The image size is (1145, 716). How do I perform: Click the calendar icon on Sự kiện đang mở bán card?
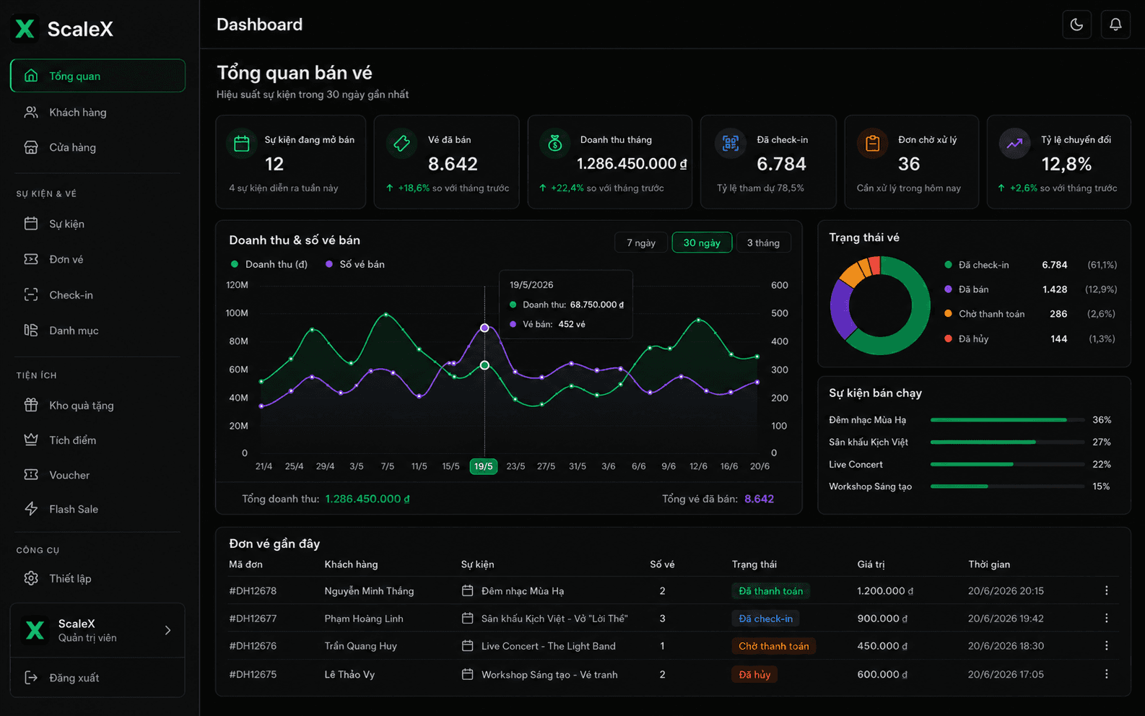[242, 144]
